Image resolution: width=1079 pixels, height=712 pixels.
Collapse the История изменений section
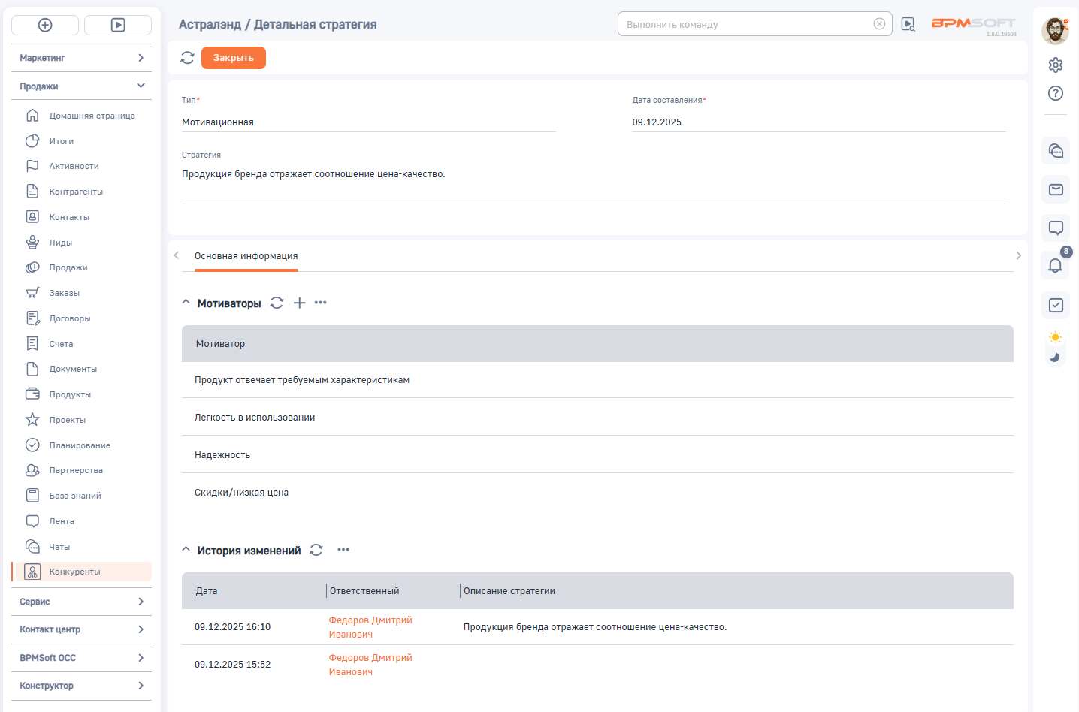tap(186, 550)
